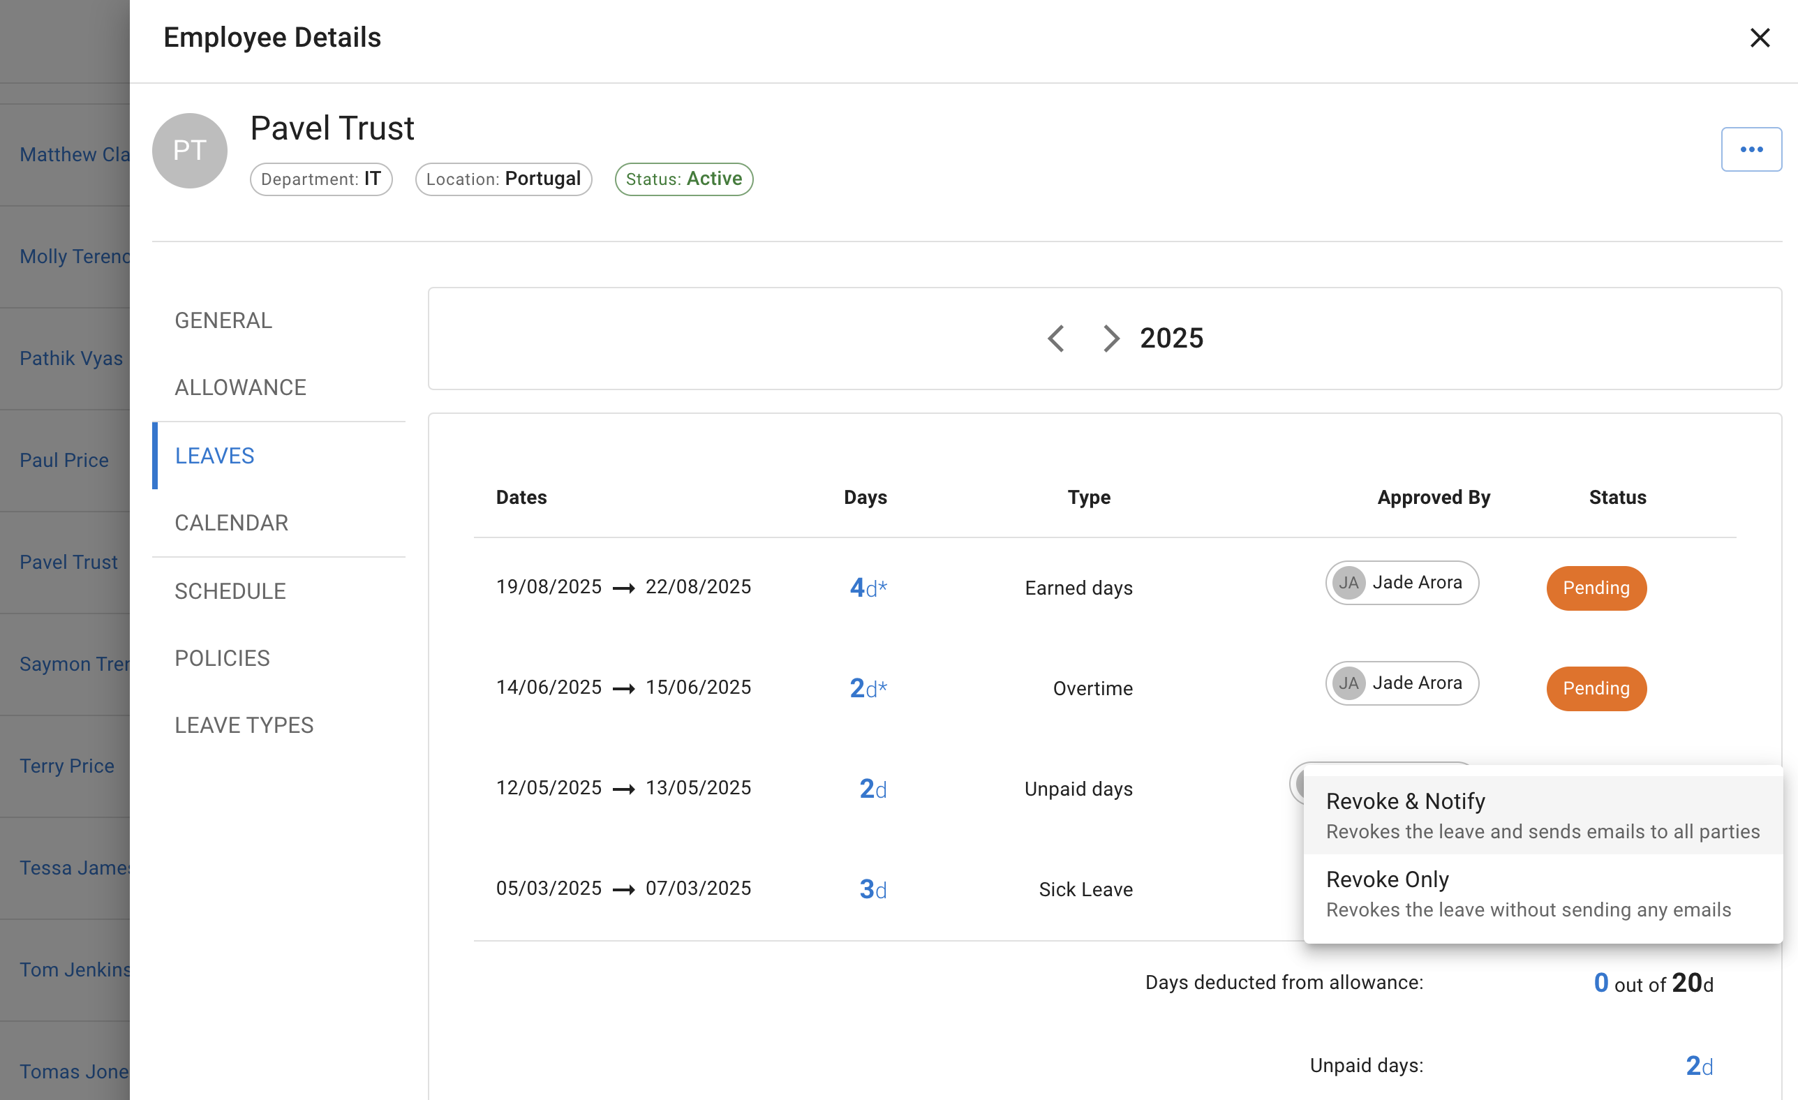The height and width of the screenshot is (1100, 1798).
Task: Click Jade Arora's avatar on Earned days row
Action: pos(1349,583)
